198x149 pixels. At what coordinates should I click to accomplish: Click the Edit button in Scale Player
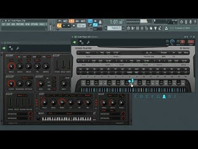click(180, 53)
